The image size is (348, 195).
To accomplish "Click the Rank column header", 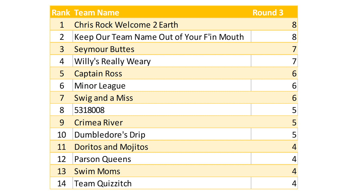I will tap(61, 12).
